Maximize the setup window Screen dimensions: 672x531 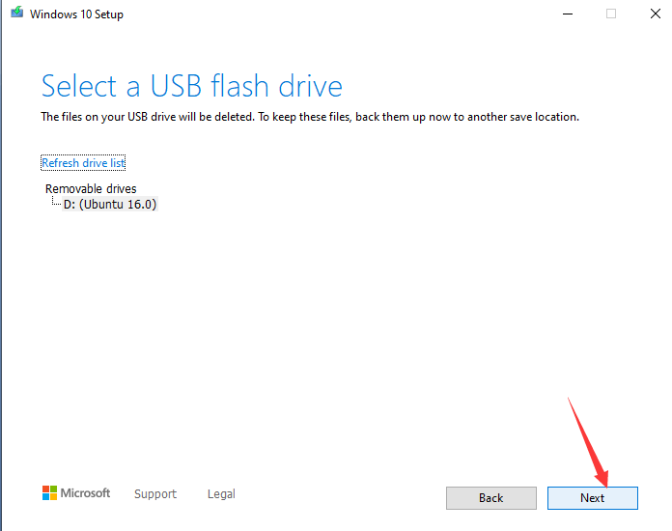[611, 14]
